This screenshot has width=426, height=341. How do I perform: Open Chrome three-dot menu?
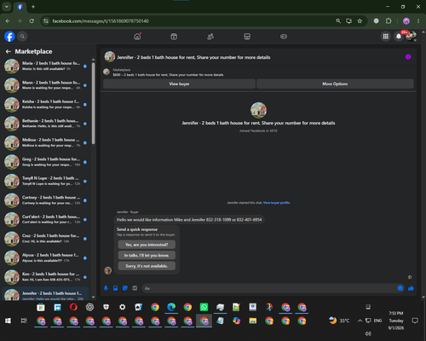[418, 21]
